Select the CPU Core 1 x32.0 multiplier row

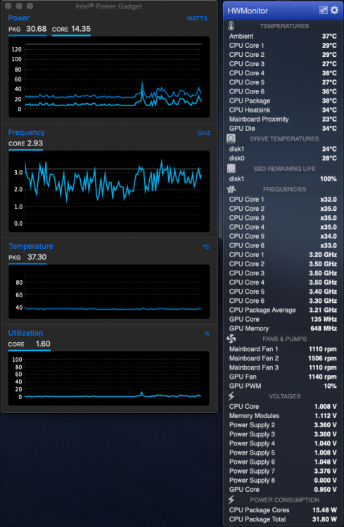click(x=283, y=200)
